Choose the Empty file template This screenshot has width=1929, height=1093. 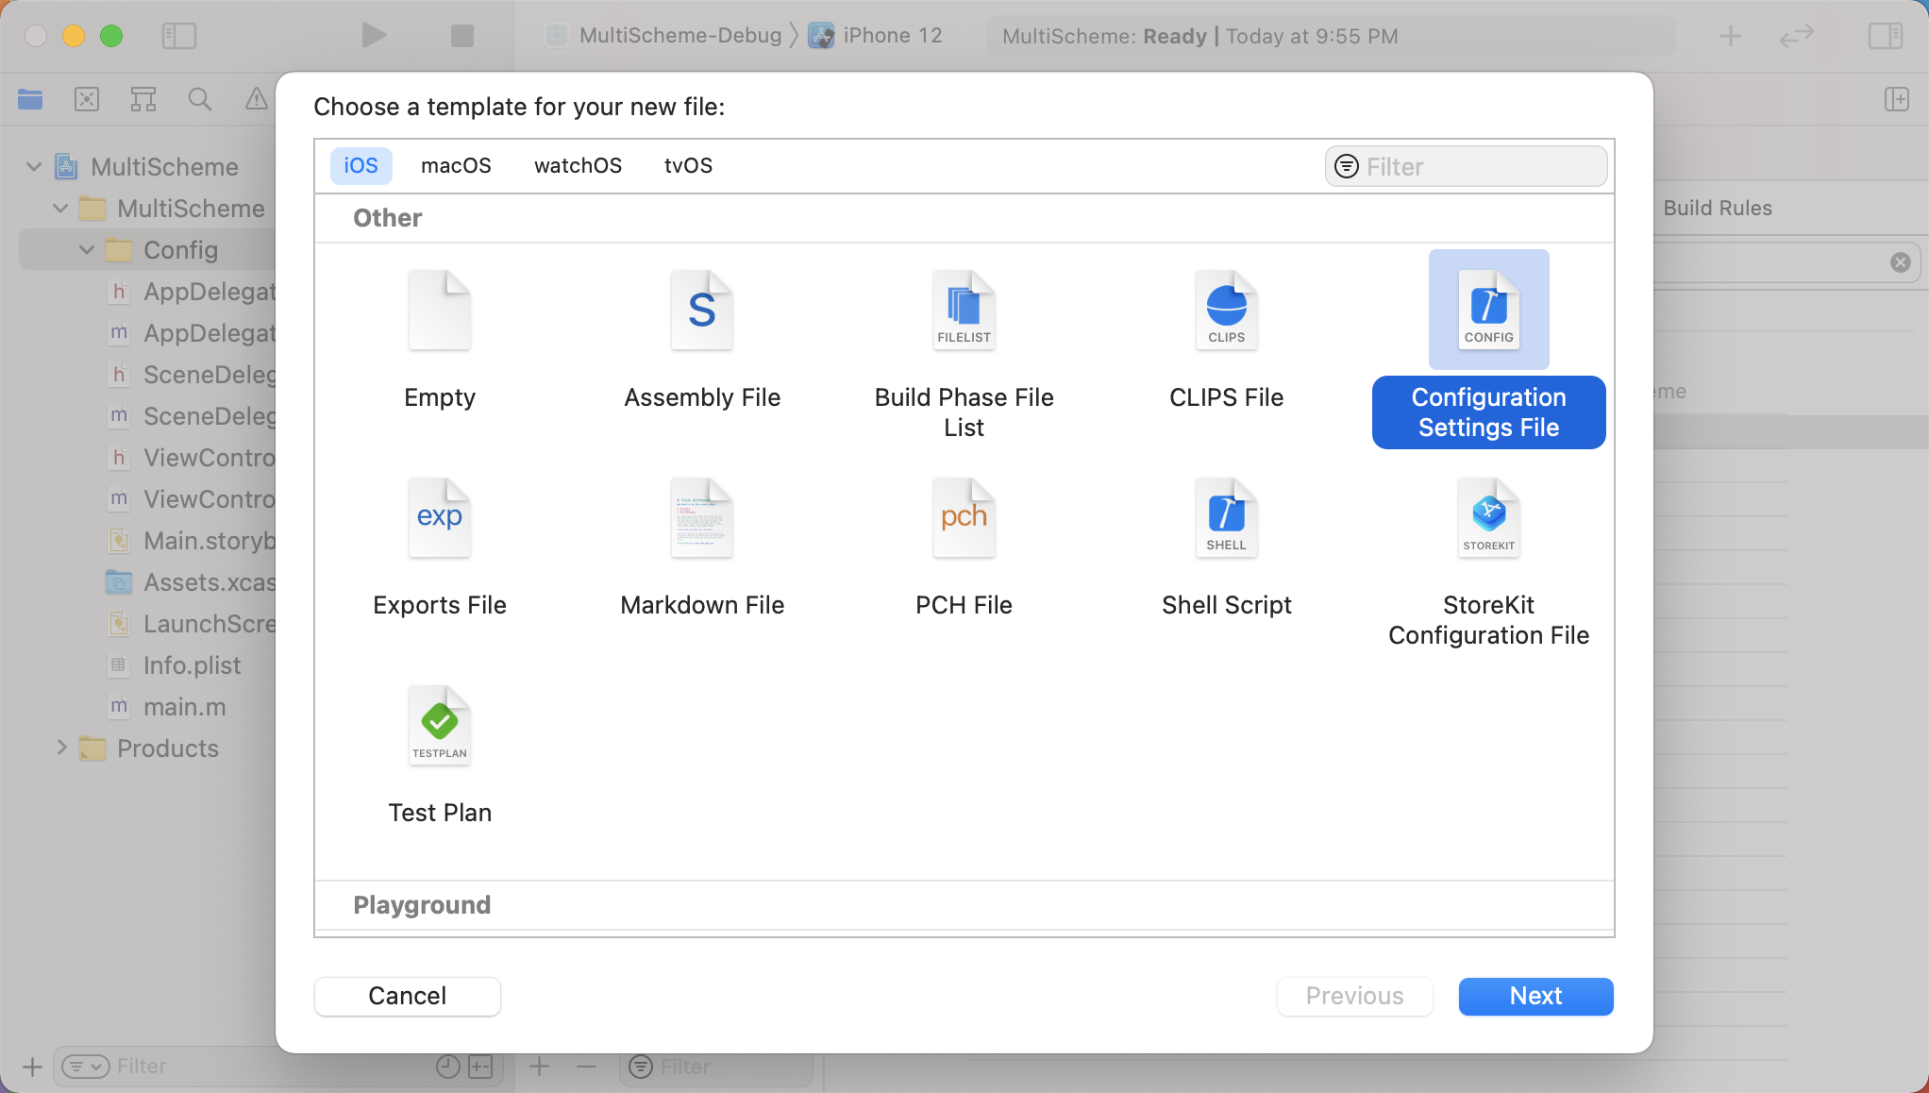coord(439,311)
